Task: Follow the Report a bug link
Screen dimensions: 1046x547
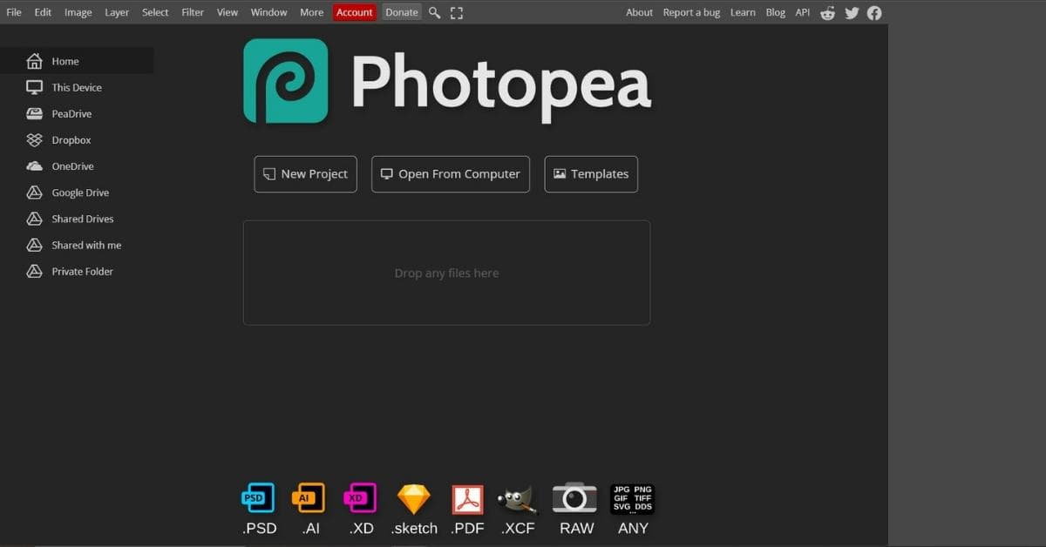Action: (x=691, y=12)
